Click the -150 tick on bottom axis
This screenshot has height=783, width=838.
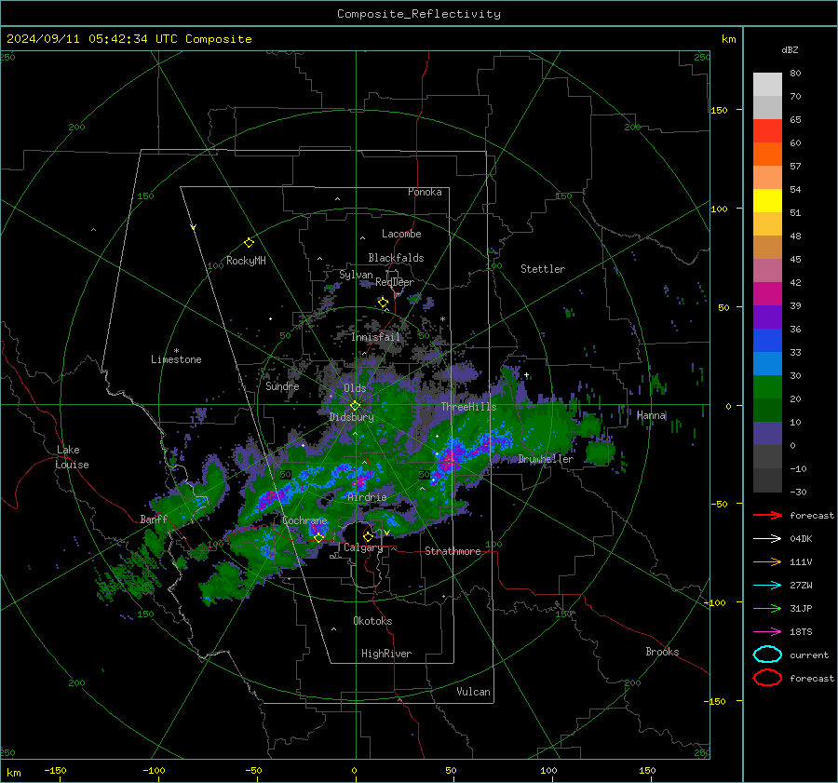pyautogui.click(x=55, y=770)
